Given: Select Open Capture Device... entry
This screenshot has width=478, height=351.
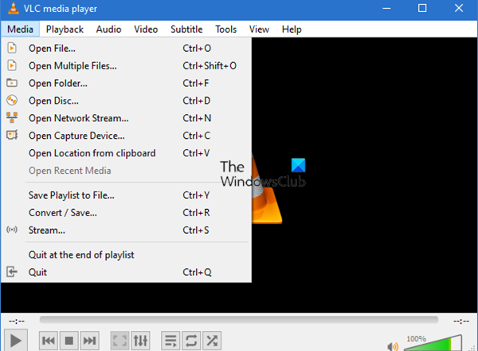Looking at the screenshot, I should (126, 135).
